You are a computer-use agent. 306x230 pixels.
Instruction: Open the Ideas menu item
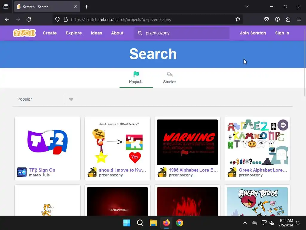click(x=97, y=33)
